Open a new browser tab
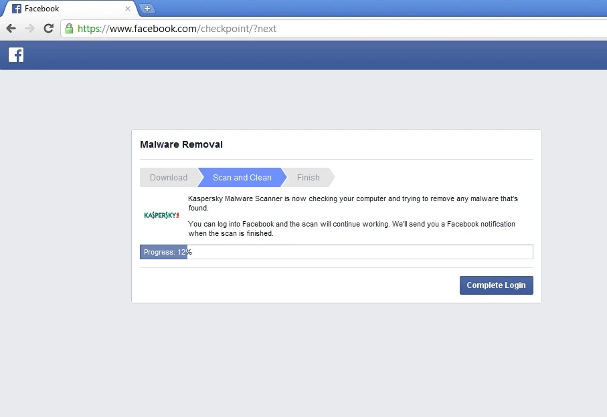 click(x=147, y=9)
